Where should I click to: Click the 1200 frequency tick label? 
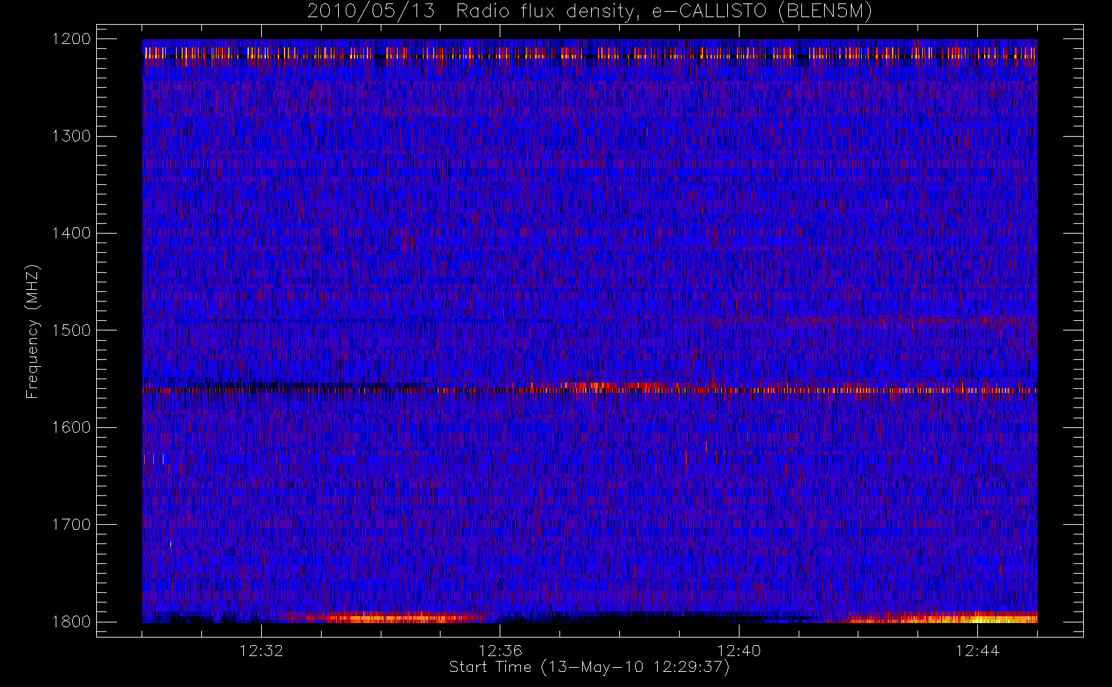click(71, 39)
